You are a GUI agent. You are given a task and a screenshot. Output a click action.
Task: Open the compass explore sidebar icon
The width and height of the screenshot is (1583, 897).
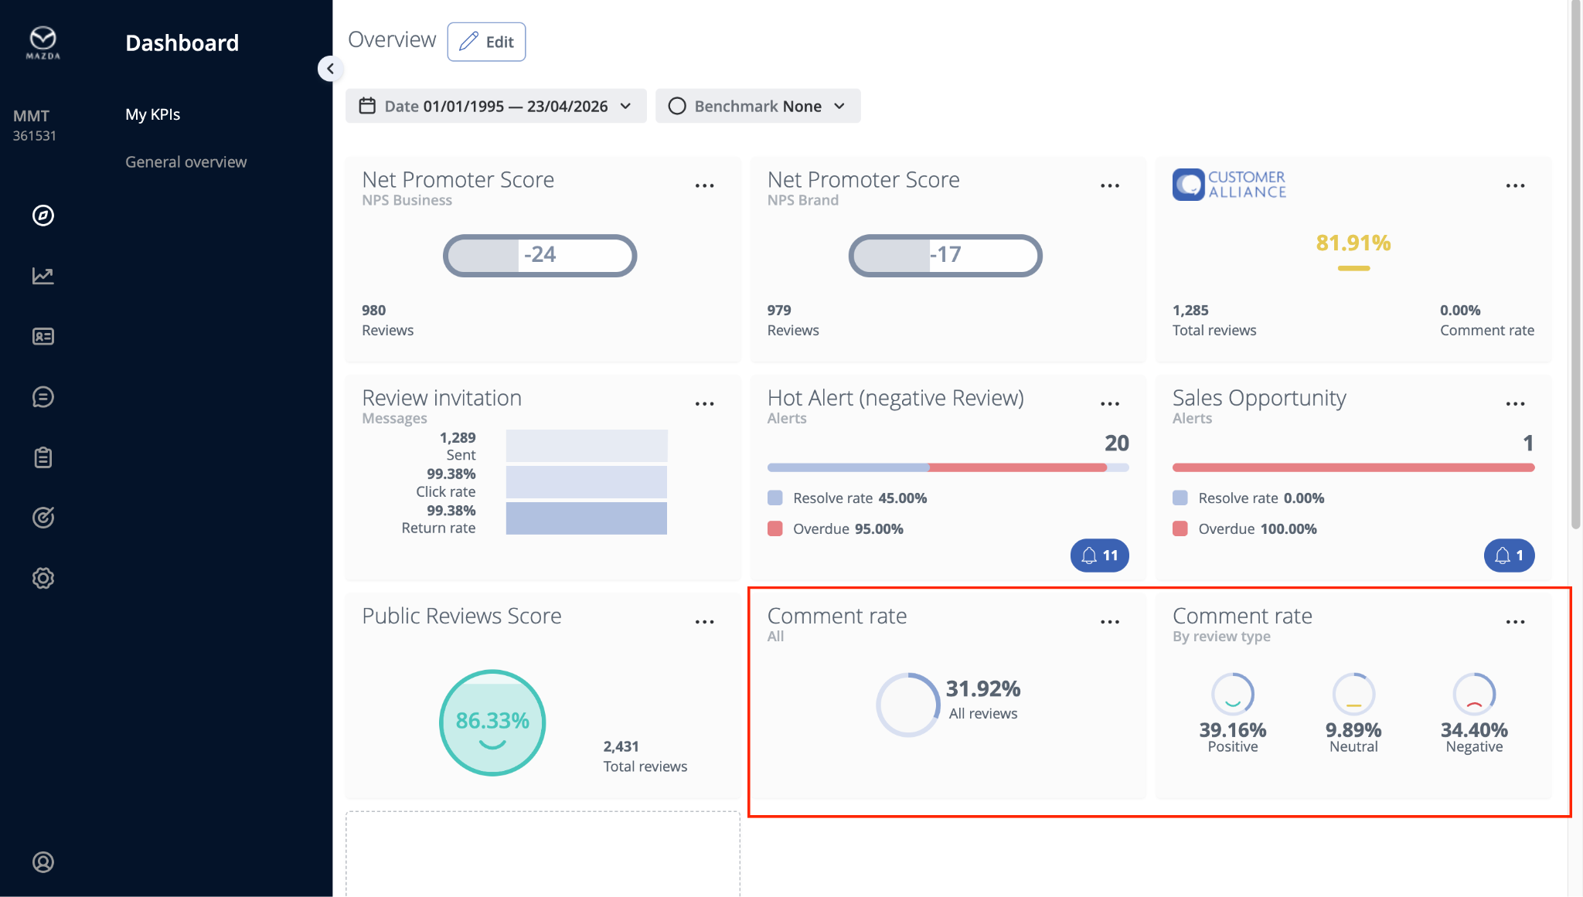pos(43,216)
